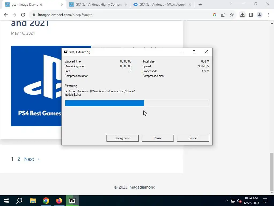
Task: Pause the 7-Zip extraction
Action: pyautogui.click(x=158, y=138)
